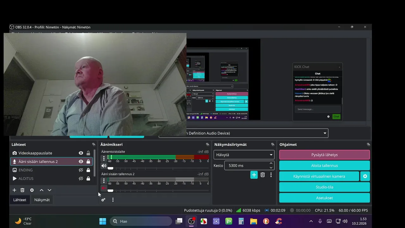The width and height of the screenshot is (405, 228).
Task: Move selected source down with the arrow
Action: (x=49, y=190)
